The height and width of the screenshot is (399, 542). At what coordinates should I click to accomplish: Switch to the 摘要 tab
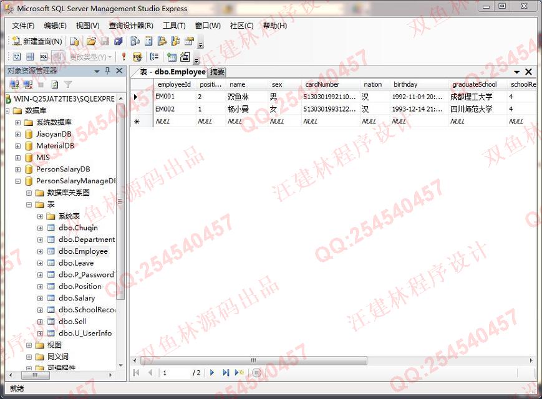pos(218,72)
